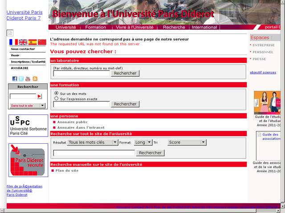Open the Facebook icon link
This screenshot has height=213, width=285.
coord(15,79)
